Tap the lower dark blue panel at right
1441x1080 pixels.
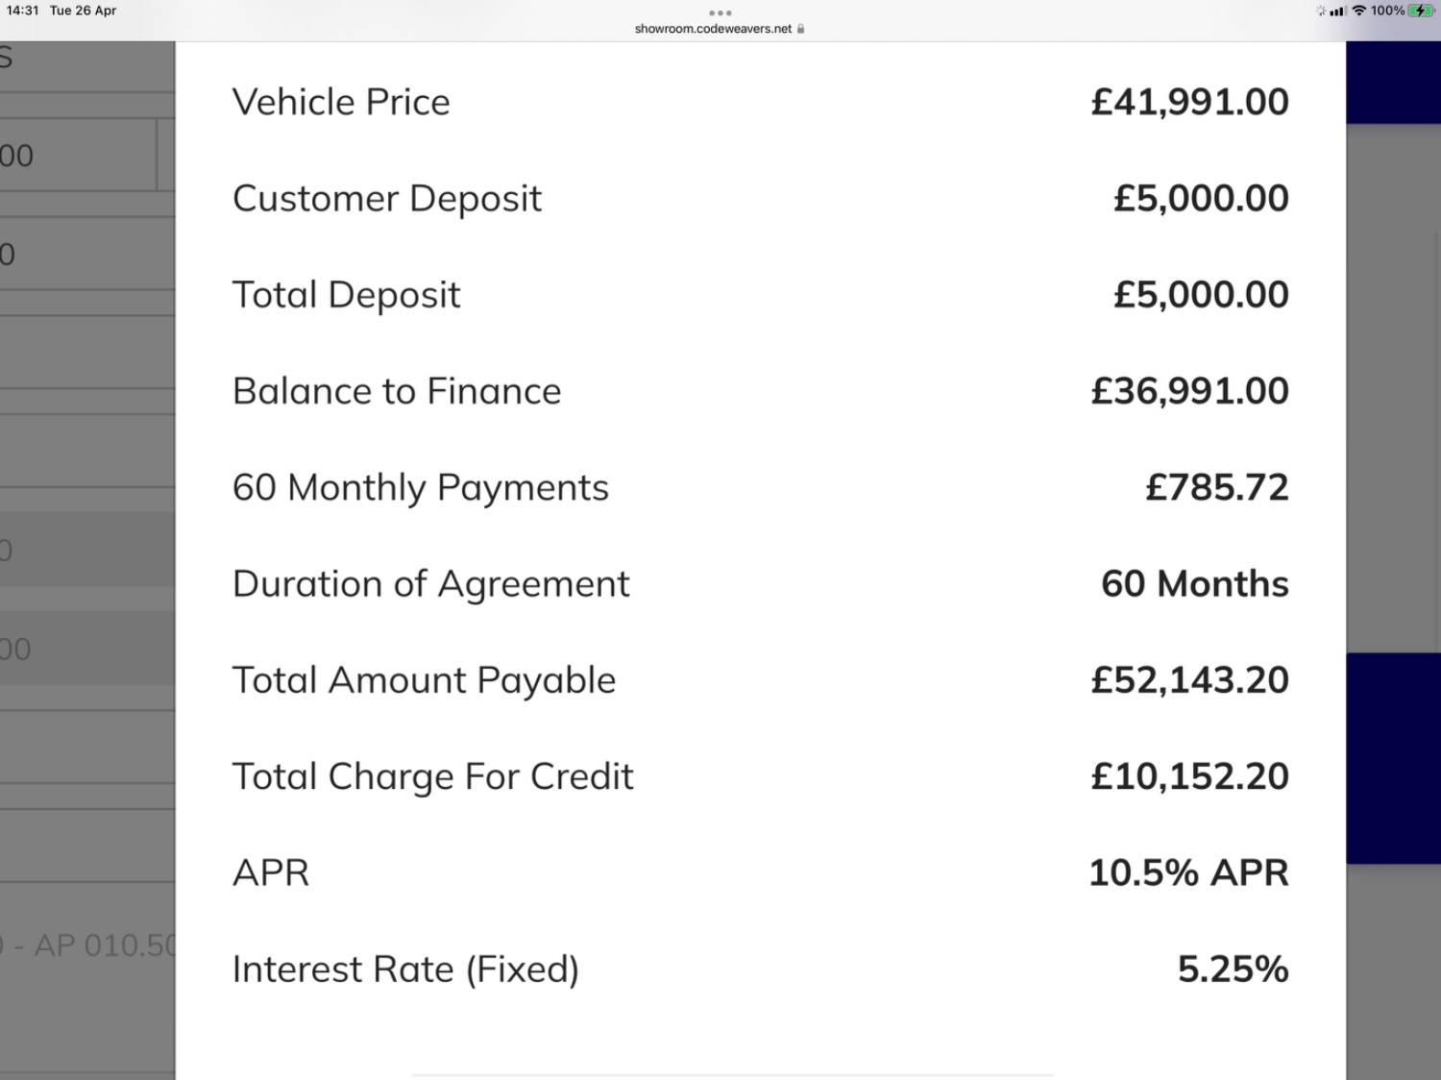point(1393,758)
